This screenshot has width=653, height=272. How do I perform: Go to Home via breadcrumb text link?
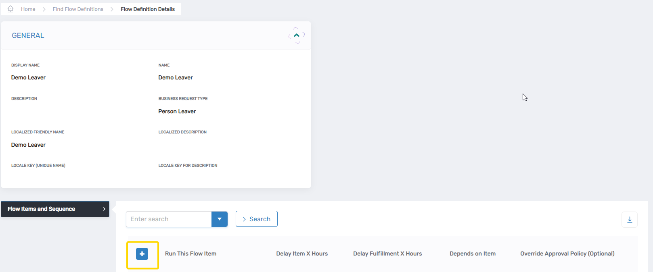point(28,9)
